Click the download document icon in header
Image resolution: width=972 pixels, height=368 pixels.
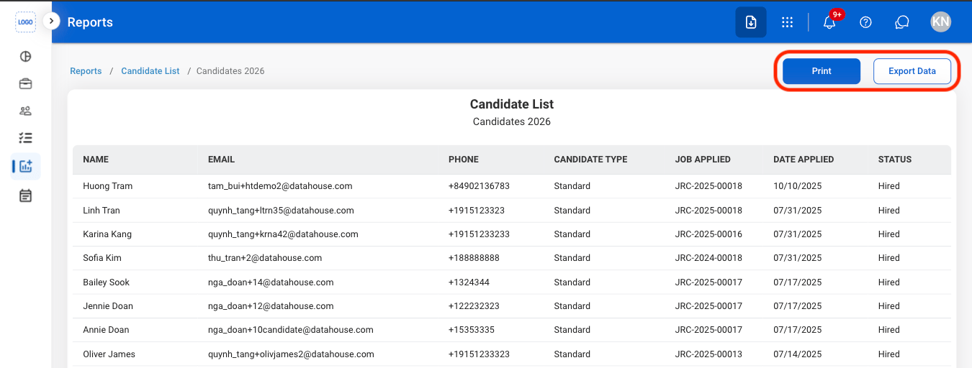[751, 22]
